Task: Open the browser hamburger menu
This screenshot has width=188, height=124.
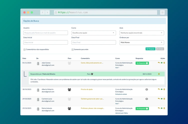Action: [x=162, y=12]
